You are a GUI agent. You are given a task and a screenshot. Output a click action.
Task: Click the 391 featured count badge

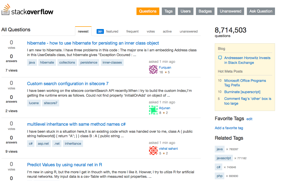pyautogui.click(x=100, y=31)
